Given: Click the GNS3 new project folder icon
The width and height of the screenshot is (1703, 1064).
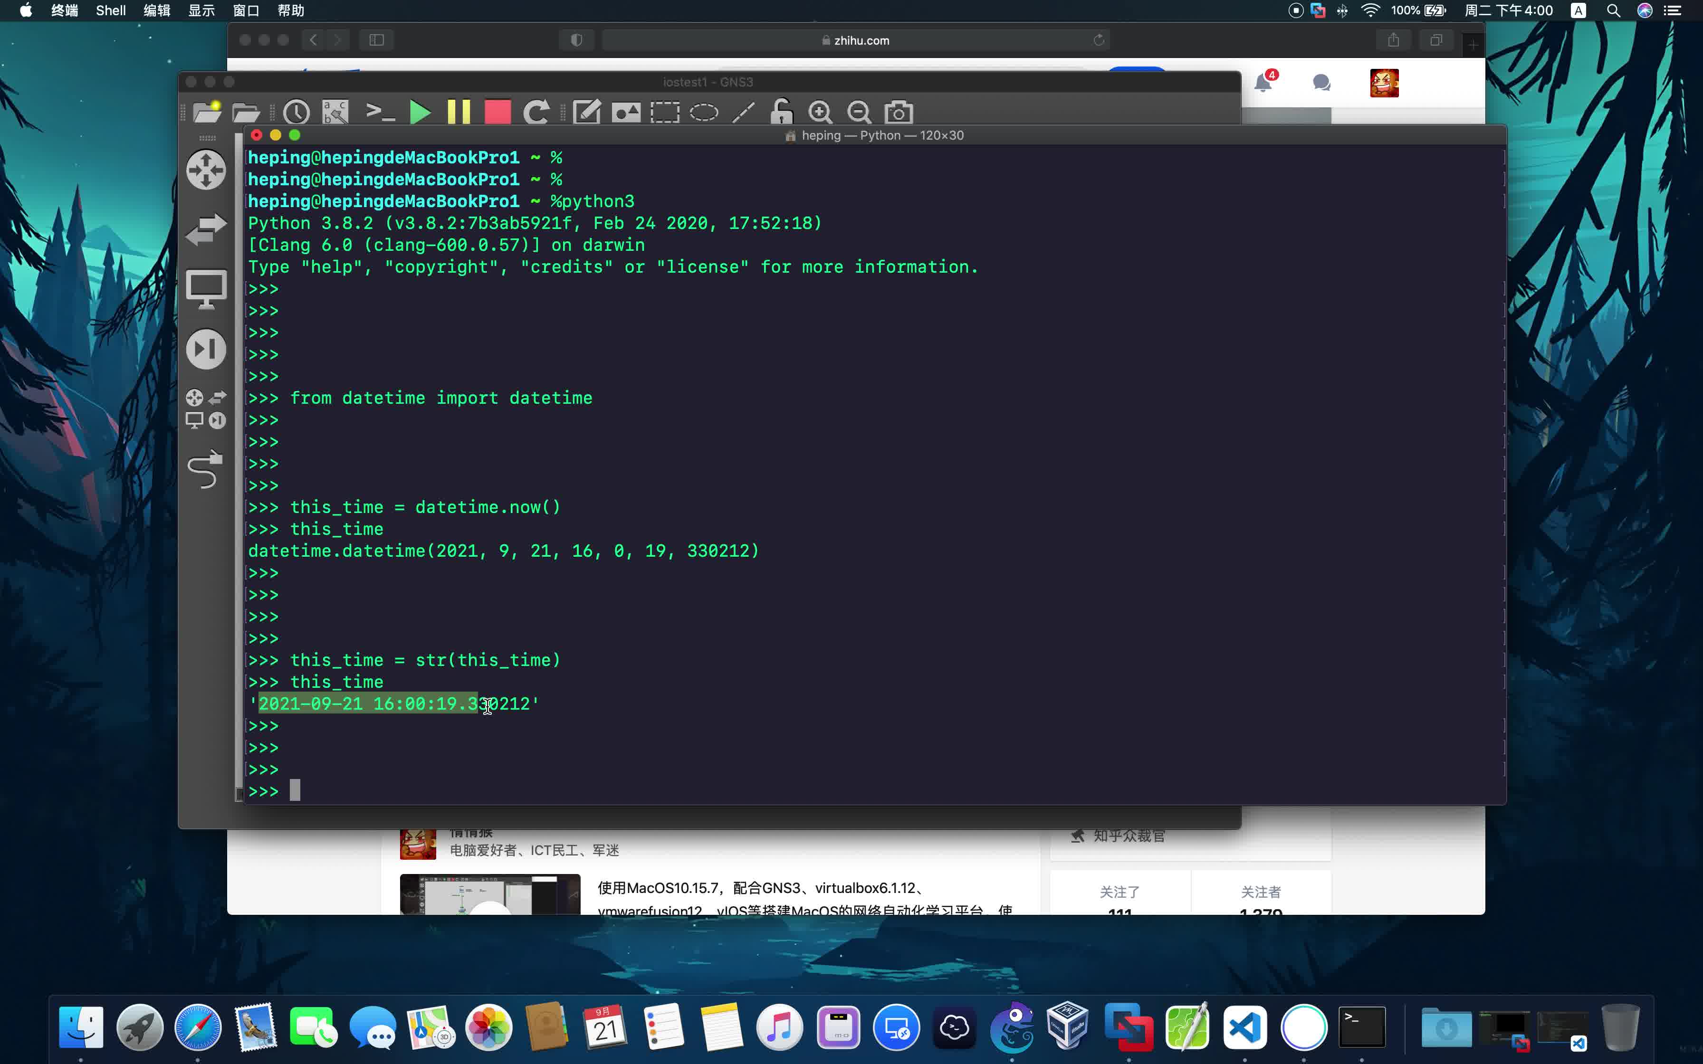Looking at the screenshot, I should click(x=207, y=112).
